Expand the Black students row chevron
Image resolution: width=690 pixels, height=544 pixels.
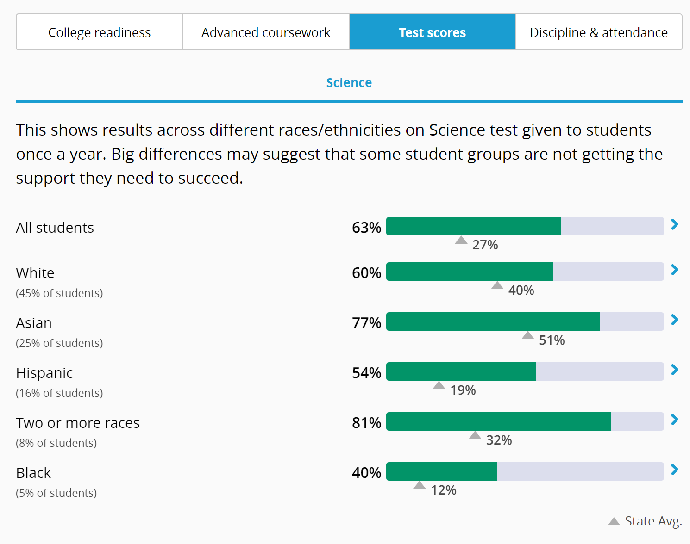click(x=675, y=470)
